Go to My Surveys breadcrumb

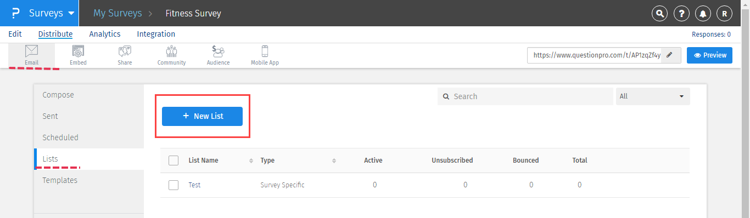pos(117,13)
